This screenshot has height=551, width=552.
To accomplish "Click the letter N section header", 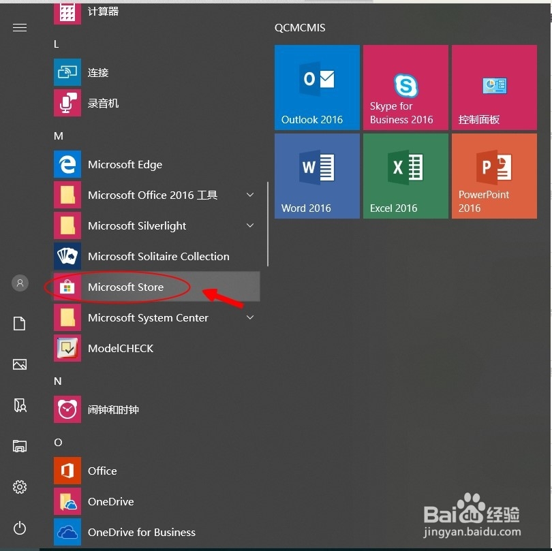I will pyautogui.click(x=58, y=381).
